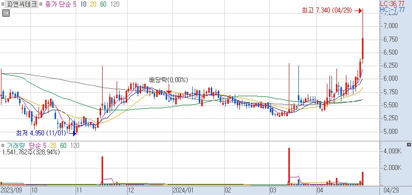
Task: Click the orange 20-day price average label
Action: (93, 5)
